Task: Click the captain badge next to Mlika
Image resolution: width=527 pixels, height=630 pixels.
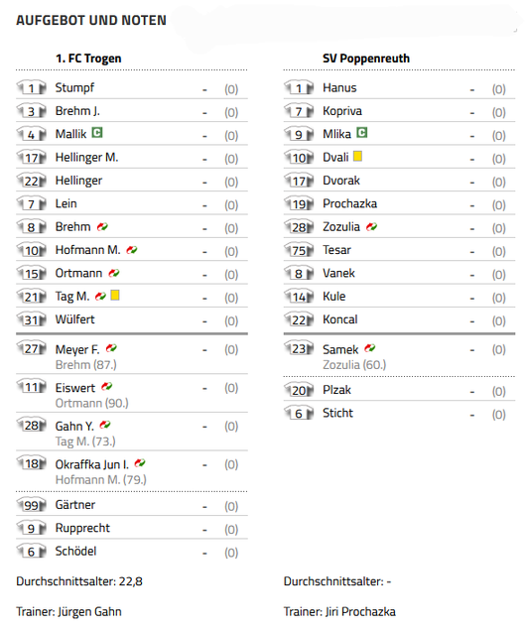Action: tap(362, 133)
